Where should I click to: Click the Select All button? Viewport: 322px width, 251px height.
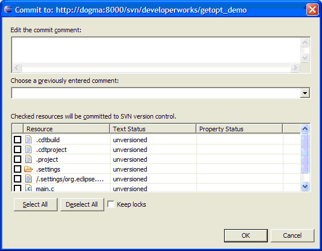click(35, 204)
